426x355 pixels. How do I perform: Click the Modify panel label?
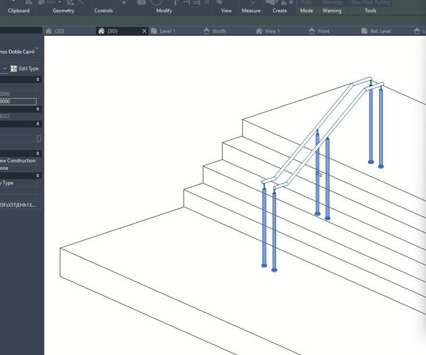(x=164, y=10)
